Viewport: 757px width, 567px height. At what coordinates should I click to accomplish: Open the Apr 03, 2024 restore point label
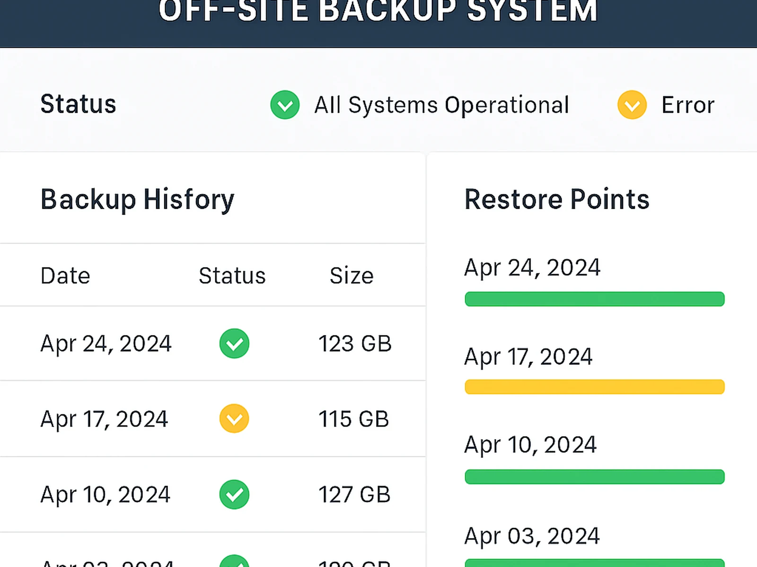point(532,536)
